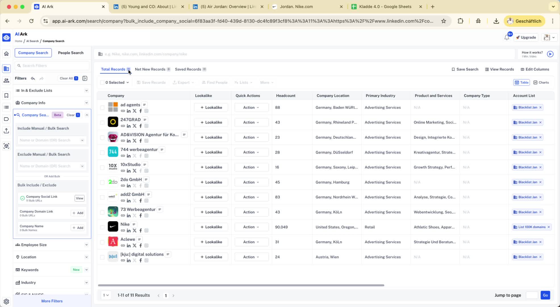Open the Action dropdown for Aclewe
The width and height of the screenshot is (560, 307).
(251, 242)
